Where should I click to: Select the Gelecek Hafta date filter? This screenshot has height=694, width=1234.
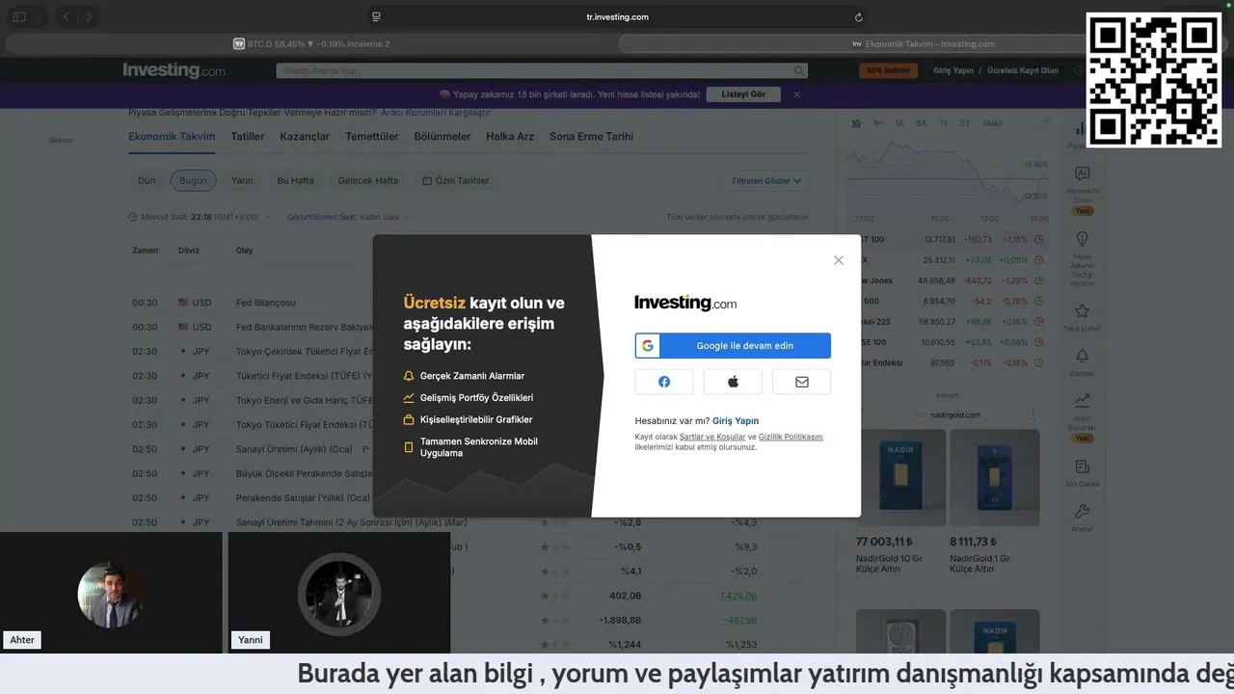click(367, 180)
